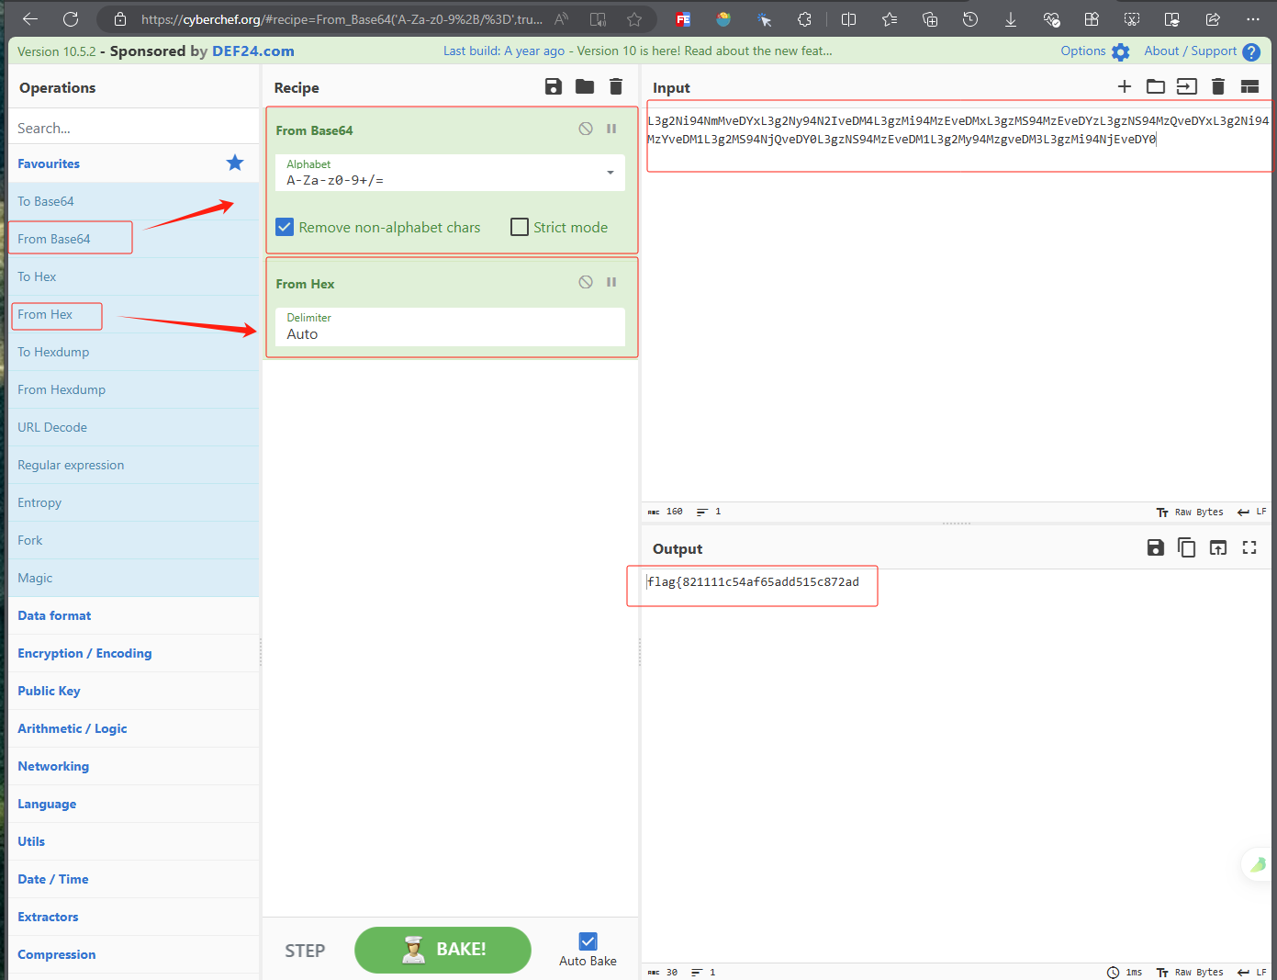
Task: Select the Magic operation
Action: point(134,578)
